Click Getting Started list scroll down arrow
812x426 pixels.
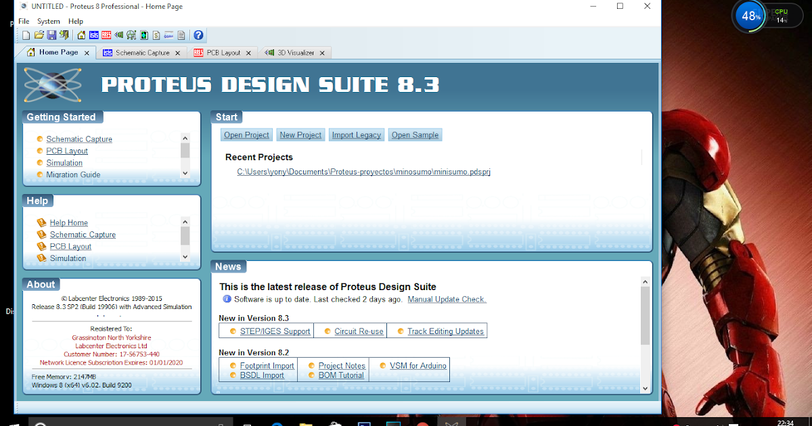click(x=185, y=173)
